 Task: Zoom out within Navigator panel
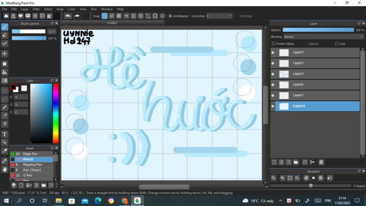(x=297, y=178)
